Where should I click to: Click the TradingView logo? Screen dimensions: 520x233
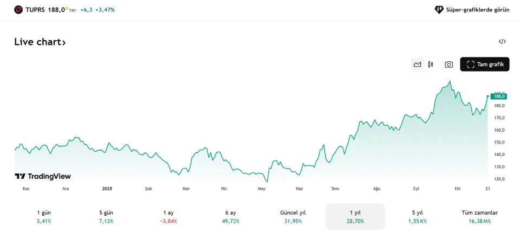(43, 176)
